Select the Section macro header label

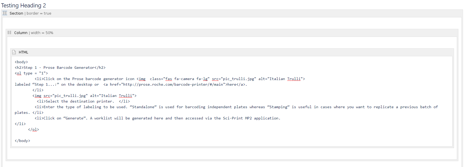(16, 13)
